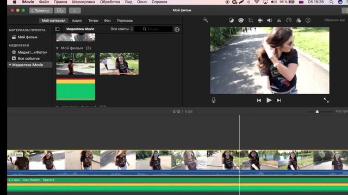Screen dimensions: 348x195
Task: Open the Маркировка menu
Action: (83, 2)
